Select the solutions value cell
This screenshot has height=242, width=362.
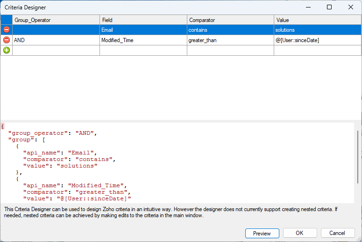click(318, 30)
